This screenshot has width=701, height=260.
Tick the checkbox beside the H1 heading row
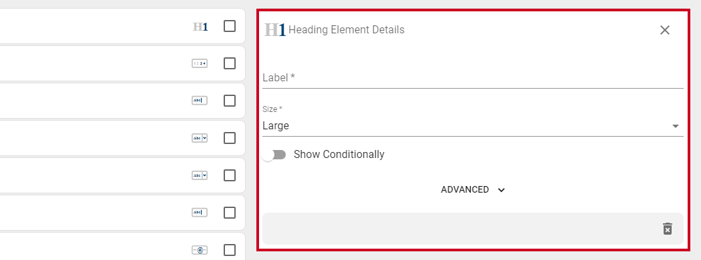coord(230,27)
